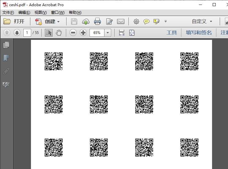The image size is (228, 169).
Task: Add a sticky note comment
Action: click(146, 21)
